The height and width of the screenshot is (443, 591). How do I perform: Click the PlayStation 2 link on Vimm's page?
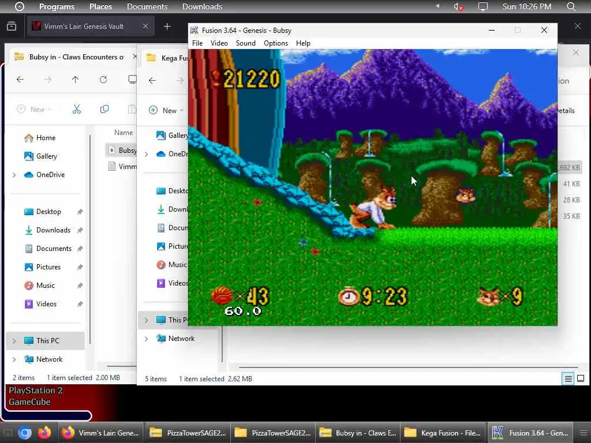35,391
